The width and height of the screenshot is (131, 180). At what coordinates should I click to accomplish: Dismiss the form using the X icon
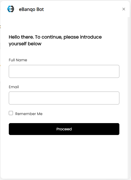coord(124,9)
